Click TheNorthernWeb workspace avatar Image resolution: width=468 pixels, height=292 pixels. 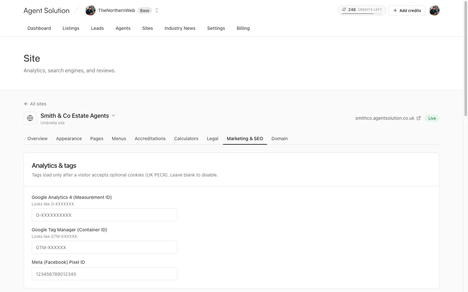tap(90, 10)
